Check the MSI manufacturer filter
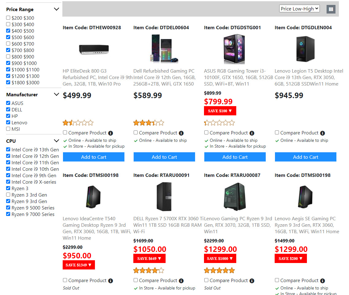Image resolution: width=349 pixels, height=295 pixels. [8, 129]
